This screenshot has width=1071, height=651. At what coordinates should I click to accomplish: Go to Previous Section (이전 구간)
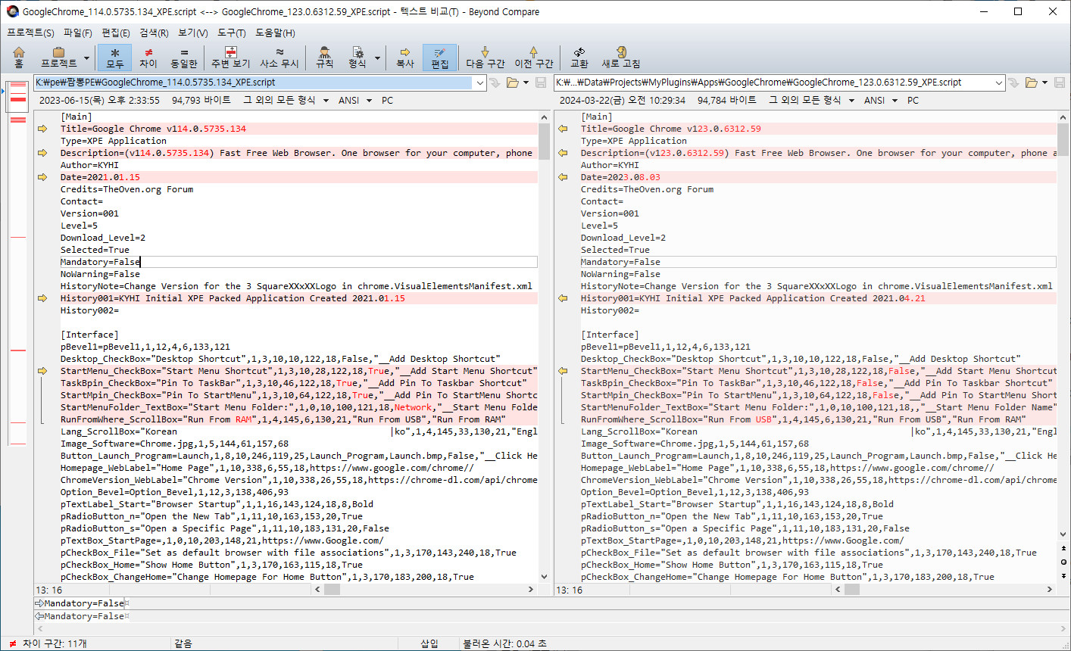pyautogui.click(x=533, y=57)
